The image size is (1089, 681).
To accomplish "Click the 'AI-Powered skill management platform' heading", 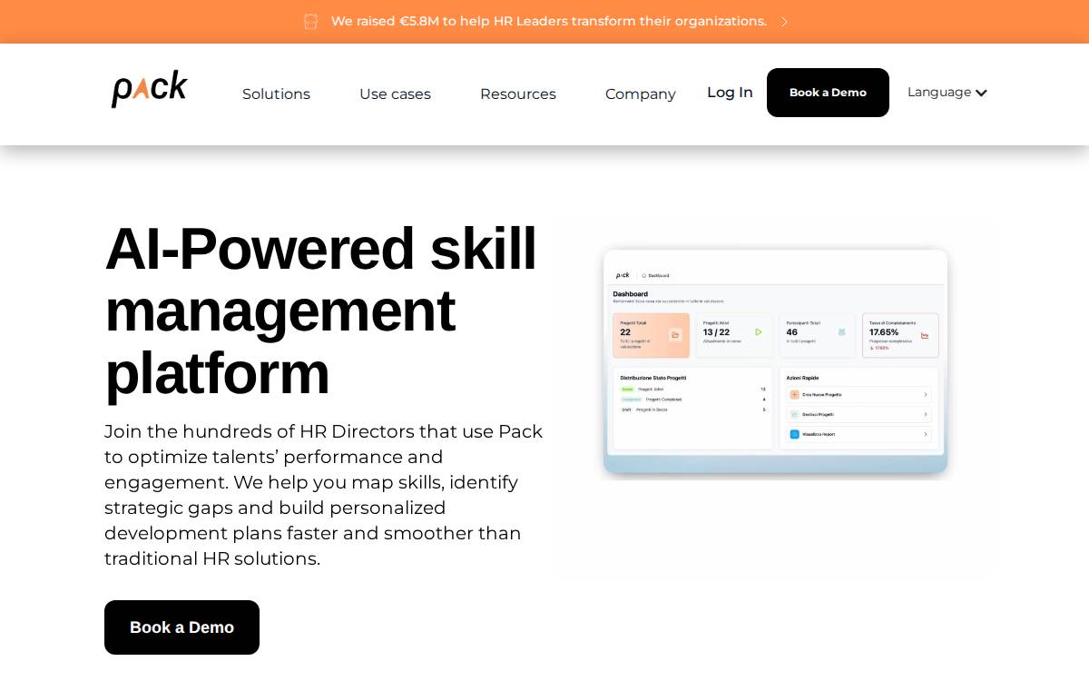I will [x=321, y=311].
